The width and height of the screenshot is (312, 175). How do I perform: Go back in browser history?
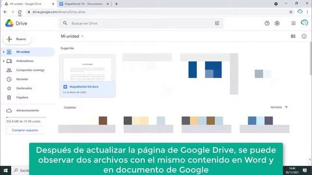(x=5, y=12)
